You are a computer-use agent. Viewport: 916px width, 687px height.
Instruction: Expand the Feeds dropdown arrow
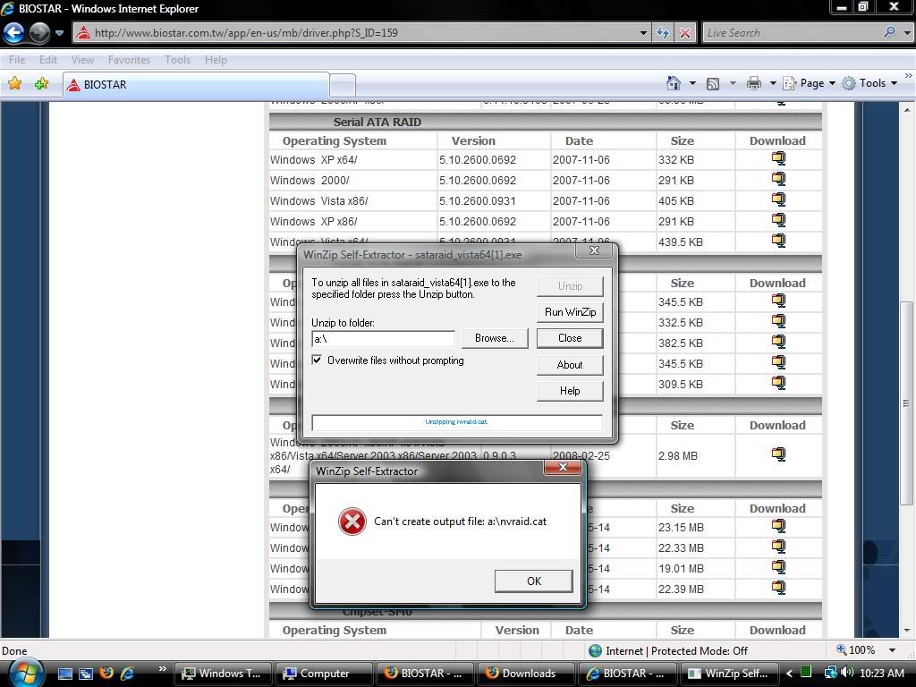(733, 83)
